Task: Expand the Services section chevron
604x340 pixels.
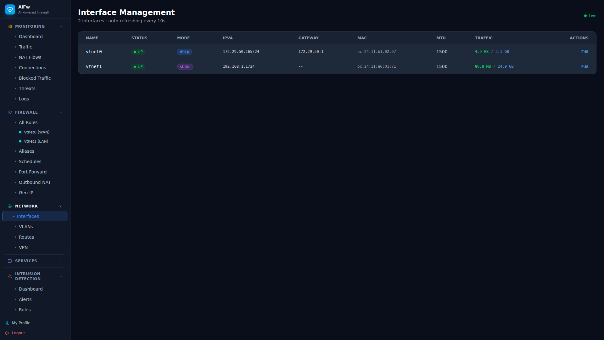Action: (x=61, y=261)
